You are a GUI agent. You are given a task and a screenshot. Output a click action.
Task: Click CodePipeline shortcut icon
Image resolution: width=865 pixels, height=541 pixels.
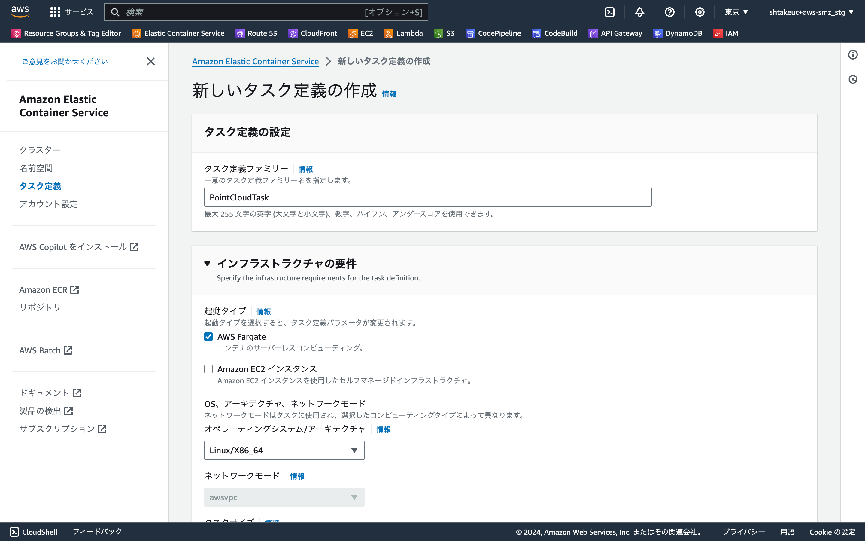point(470,34)
